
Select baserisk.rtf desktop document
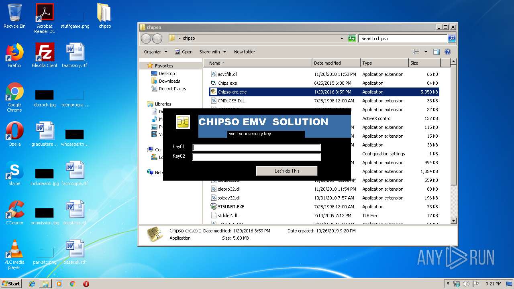coord(75,252)
